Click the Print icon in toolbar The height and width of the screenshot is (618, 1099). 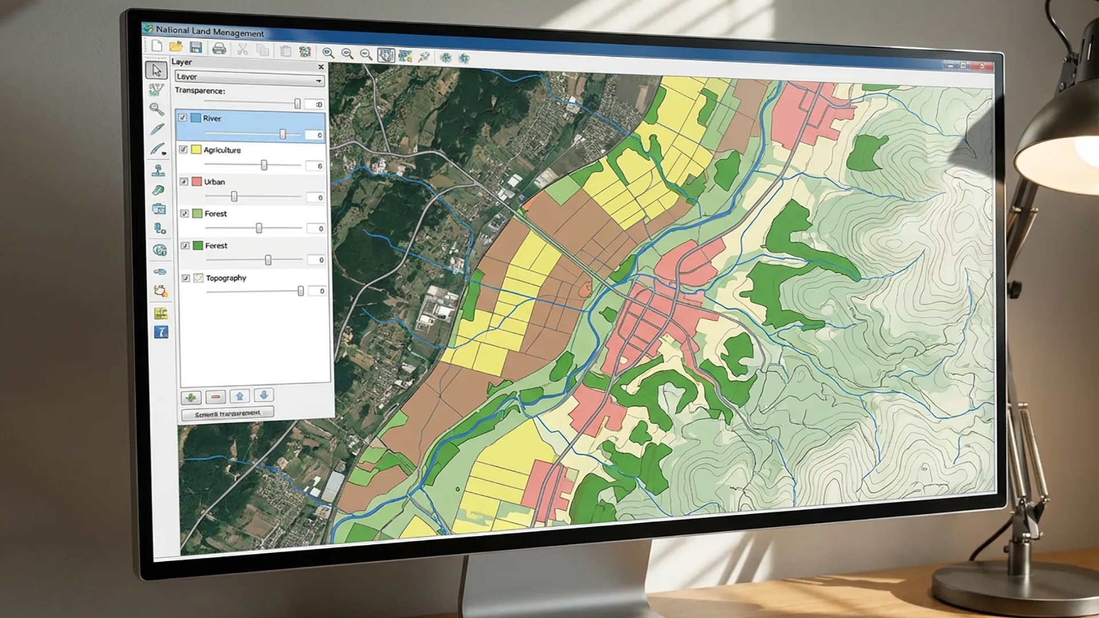219,49
